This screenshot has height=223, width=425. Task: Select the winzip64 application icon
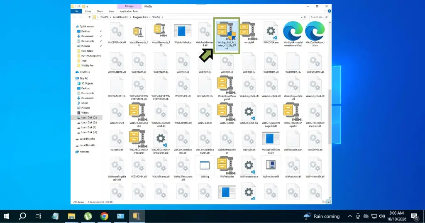[x=249, y=31]
